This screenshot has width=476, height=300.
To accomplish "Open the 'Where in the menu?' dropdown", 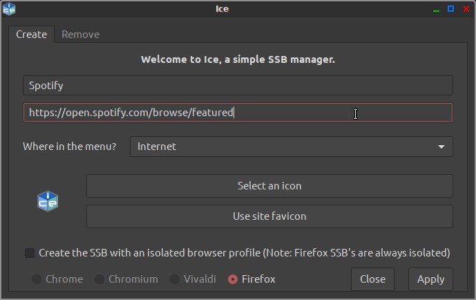I will pyautogui.click(x=291, y=147).
